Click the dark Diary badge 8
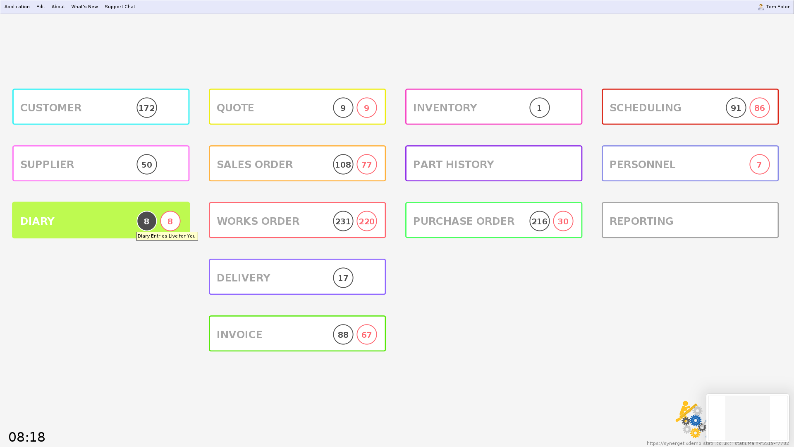 pyautogui.click(x=147, y=221)
